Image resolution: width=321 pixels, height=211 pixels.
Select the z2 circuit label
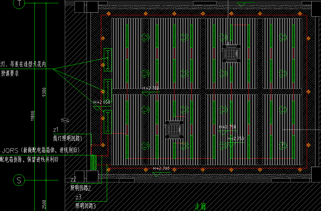73,179
